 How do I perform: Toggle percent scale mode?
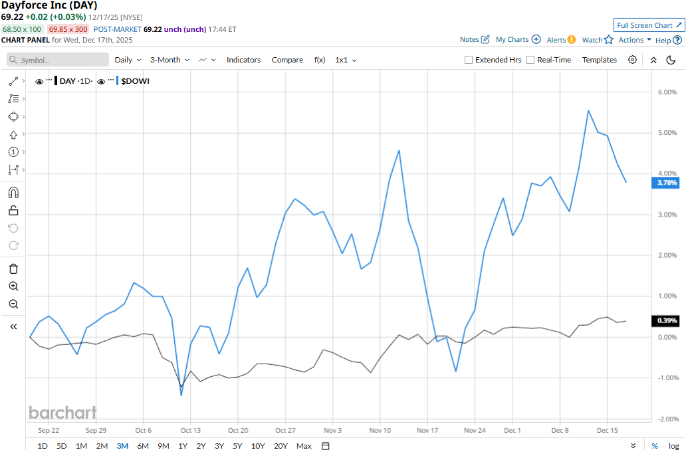(x=655, y=445)
